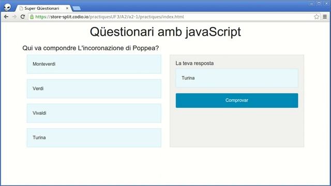This screenshot has height=186, width=331.
Task: Choose the Monteverdi answer option
Action: click(x=94, y=64)
